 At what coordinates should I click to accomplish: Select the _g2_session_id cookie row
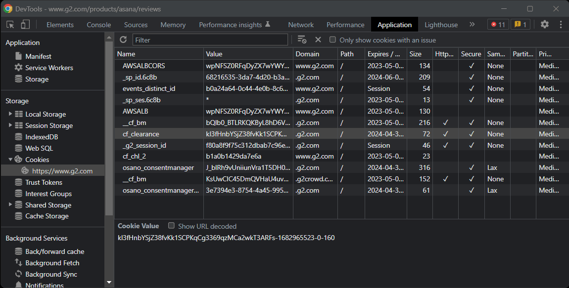(341, 145)
